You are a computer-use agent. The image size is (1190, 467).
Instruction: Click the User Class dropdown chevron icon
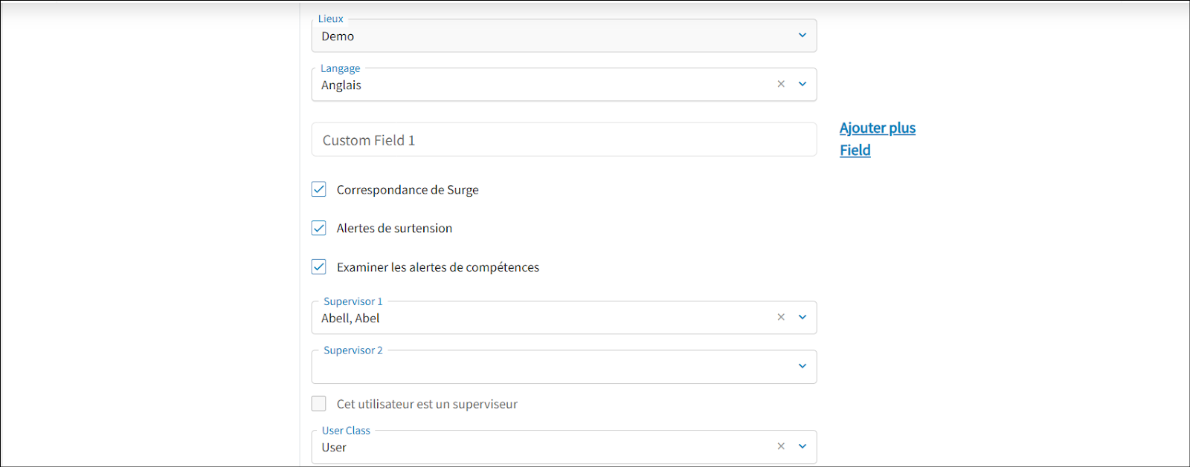(x=802, y=446)
